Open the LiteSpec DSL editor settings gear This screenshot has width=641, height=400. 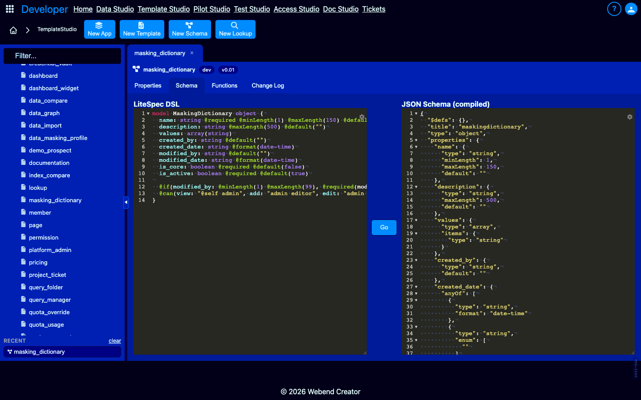[362, 117]
